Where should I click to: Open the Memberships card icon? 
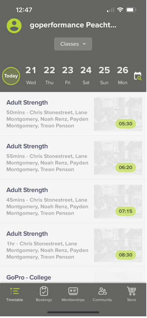[73, 291]
